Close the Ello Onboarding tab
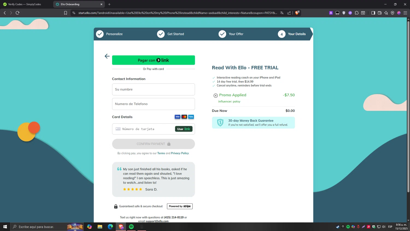Screen dimensions: 410x231 click(x=101, y=4)
